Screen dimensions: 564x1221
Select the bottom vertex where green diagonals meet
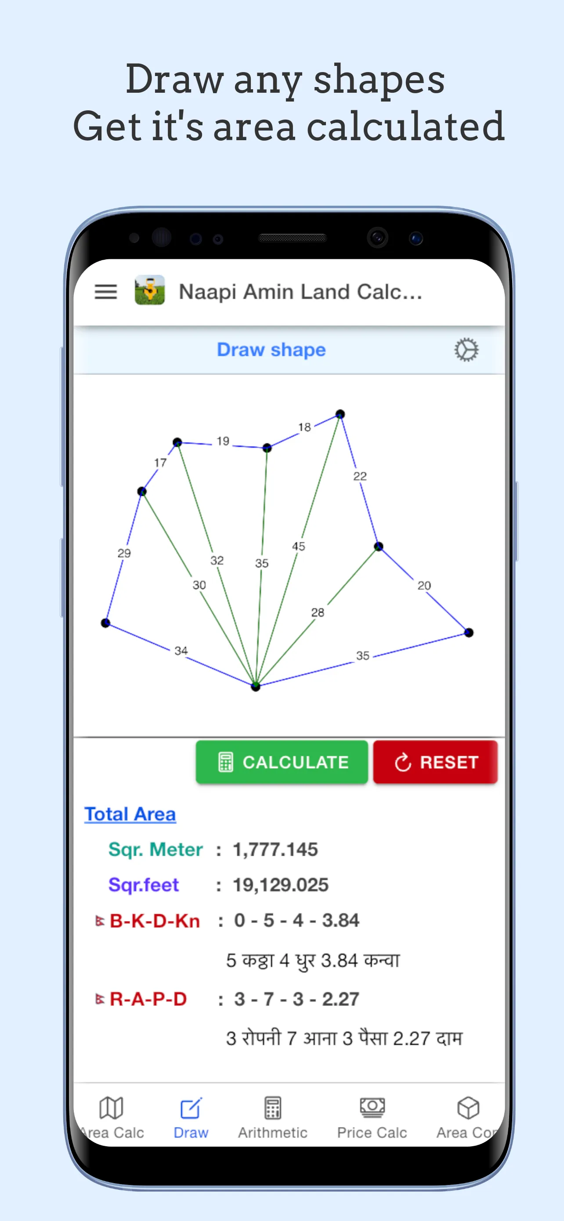(x=256, y=686)
